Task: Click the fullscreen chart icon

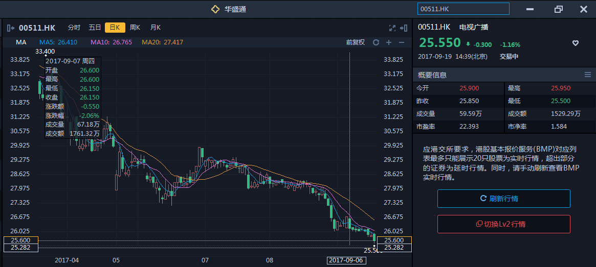Action: click(392, 28)
